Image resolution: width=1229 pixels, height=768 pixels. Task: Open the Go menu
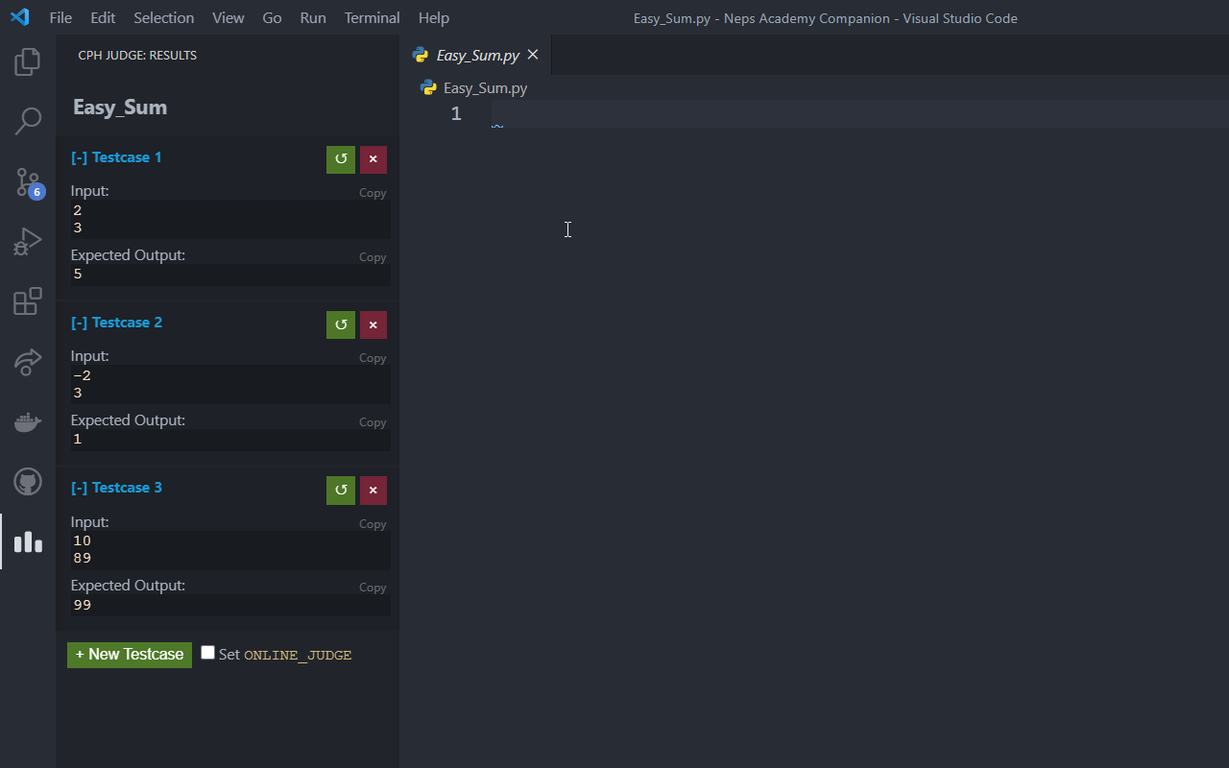272,17
